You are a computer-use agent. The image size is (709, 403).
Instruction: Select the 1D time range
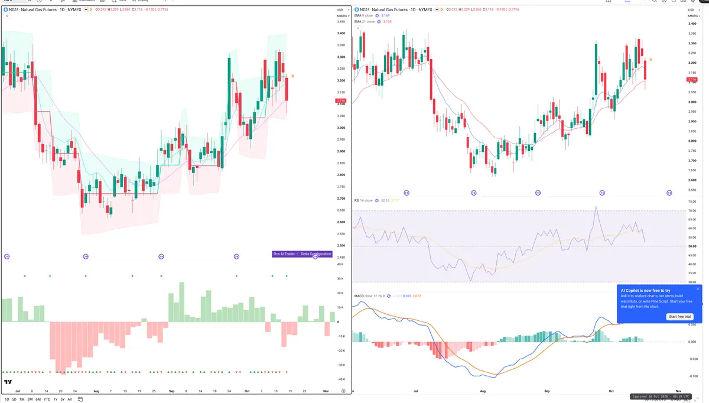[x=7, y=399]
